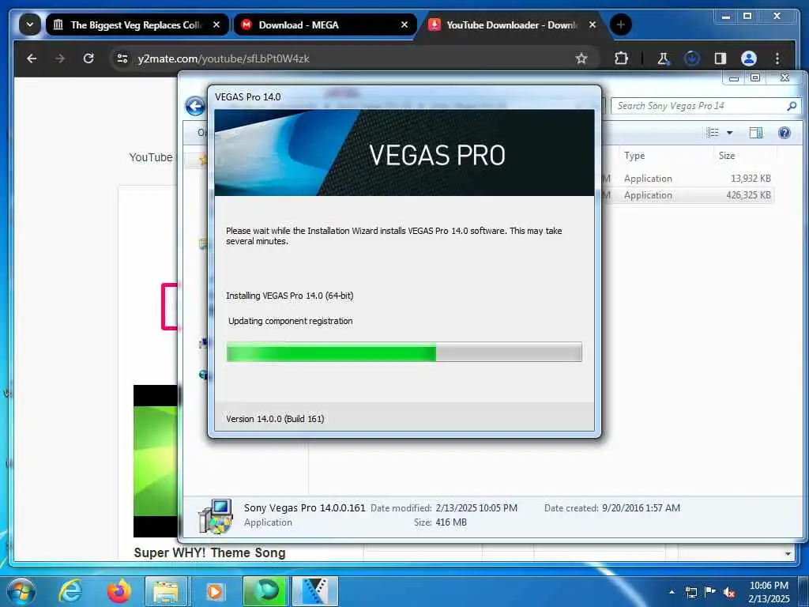This screenshot has width=809, height=607.
Task: Click the YouTube label on y2mate page
Action: tap(151, 157)
